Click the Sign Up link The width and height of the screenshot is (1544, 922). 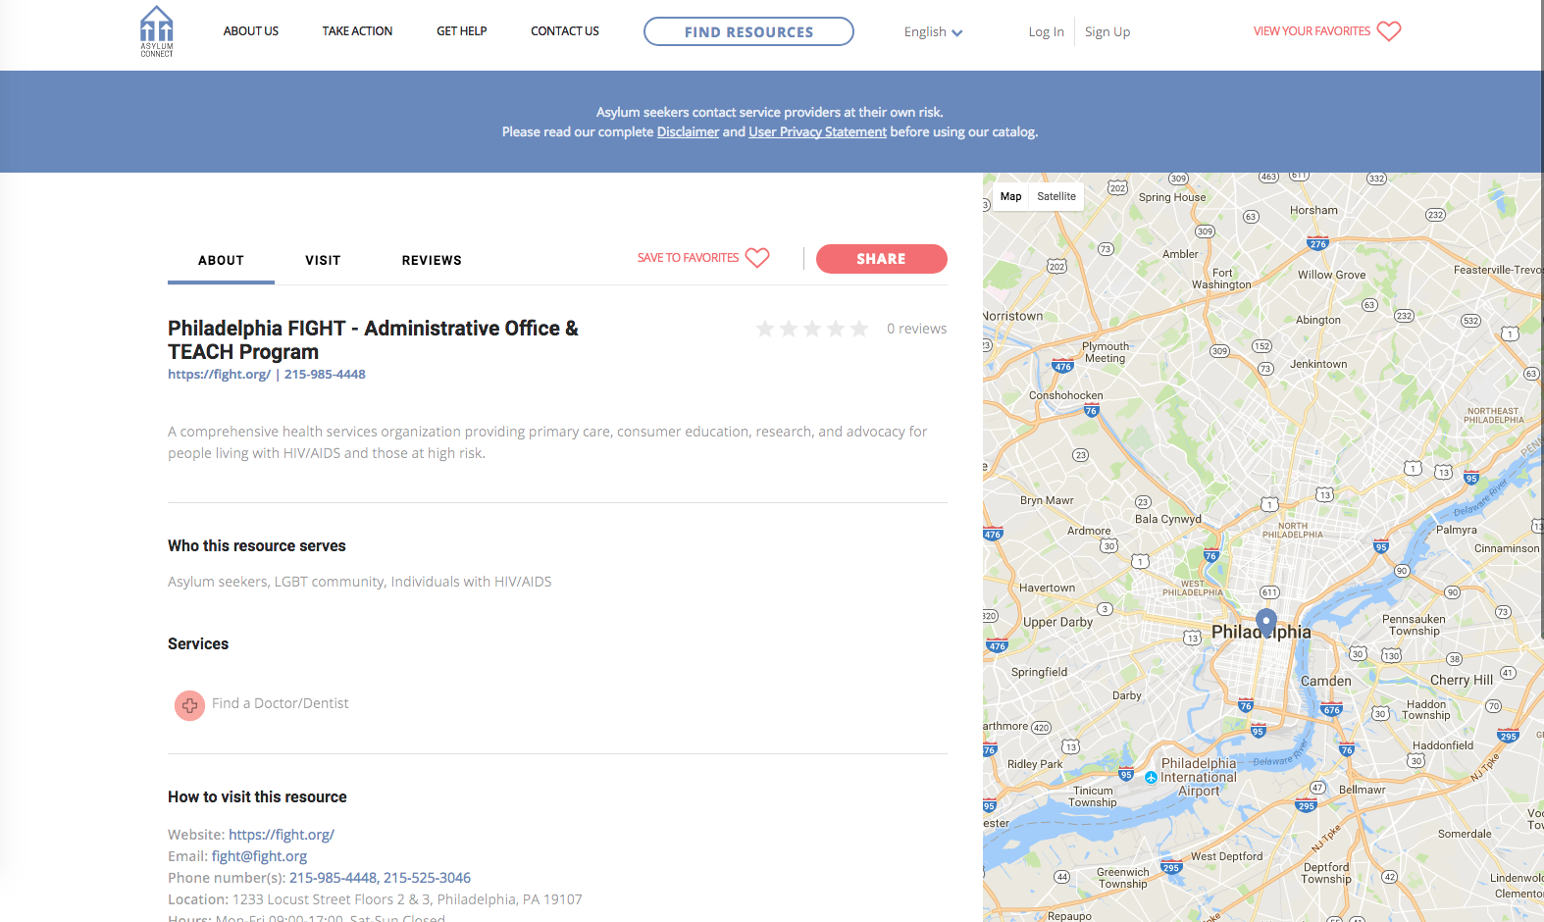[1107, 32]
